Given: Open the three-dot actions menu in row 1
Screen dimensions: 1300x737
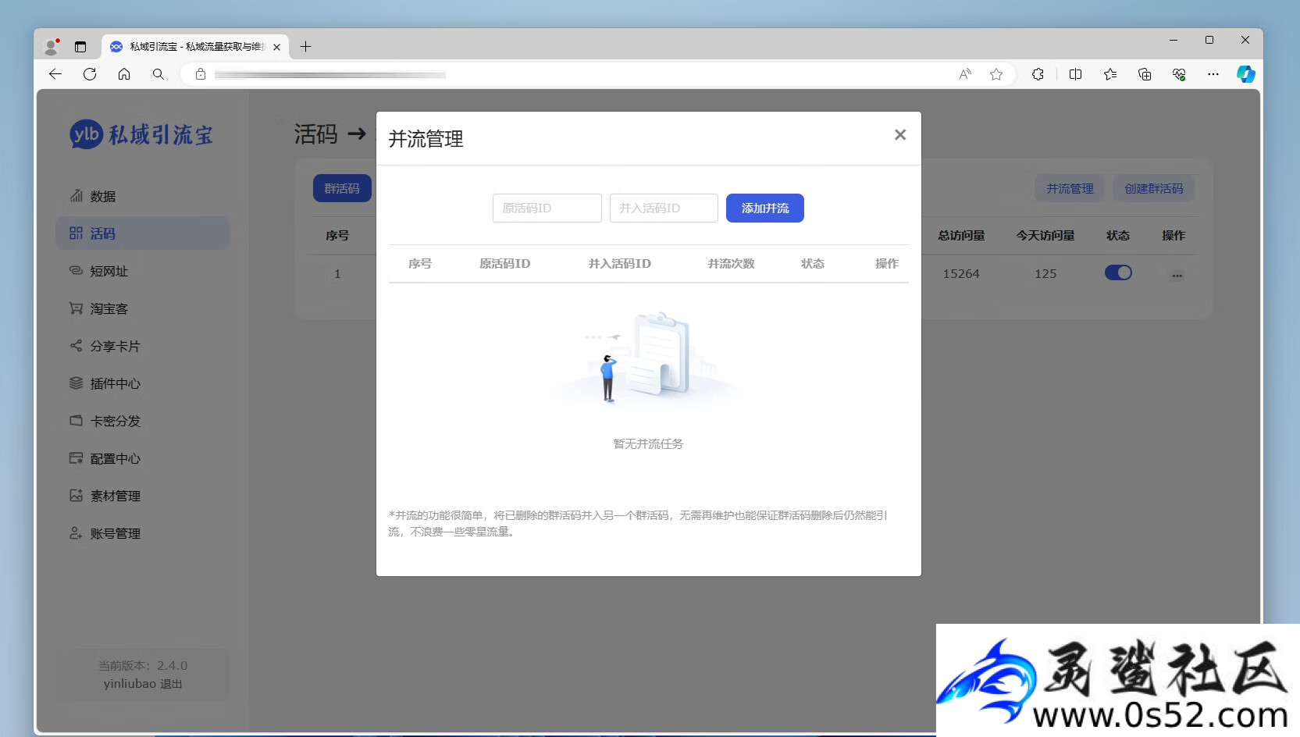Looking at the screenshot, I should 1177,275.
